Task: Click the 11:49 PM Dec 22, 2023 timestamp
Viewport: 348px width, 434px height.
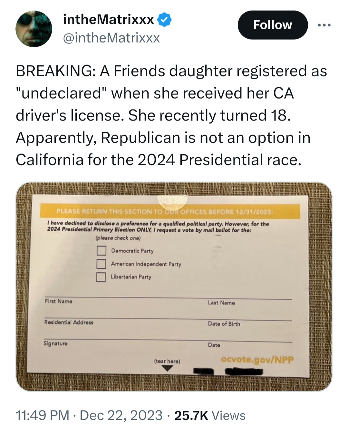Action: tap(89, 415)
